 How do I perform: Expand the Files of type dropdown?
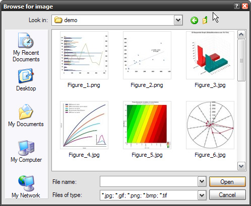(x=202, y=195)
